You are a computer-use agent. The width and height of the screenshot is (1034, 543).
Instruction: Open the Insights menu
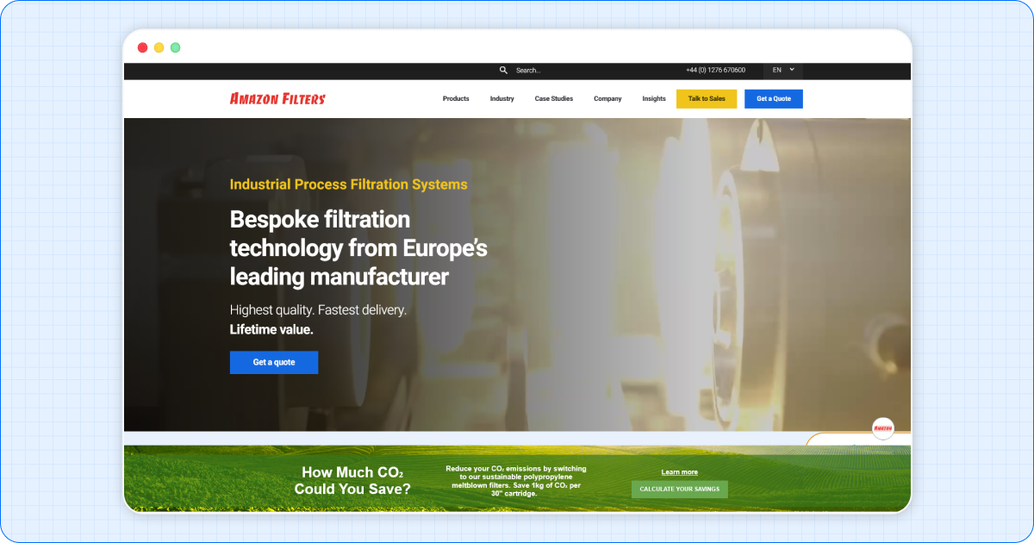coord(654,99)
